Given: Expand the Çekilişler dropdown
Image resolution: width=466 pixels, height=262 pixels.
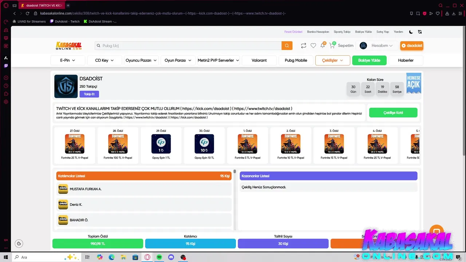Looking at the screenshot, I should [x=333, y=60].
